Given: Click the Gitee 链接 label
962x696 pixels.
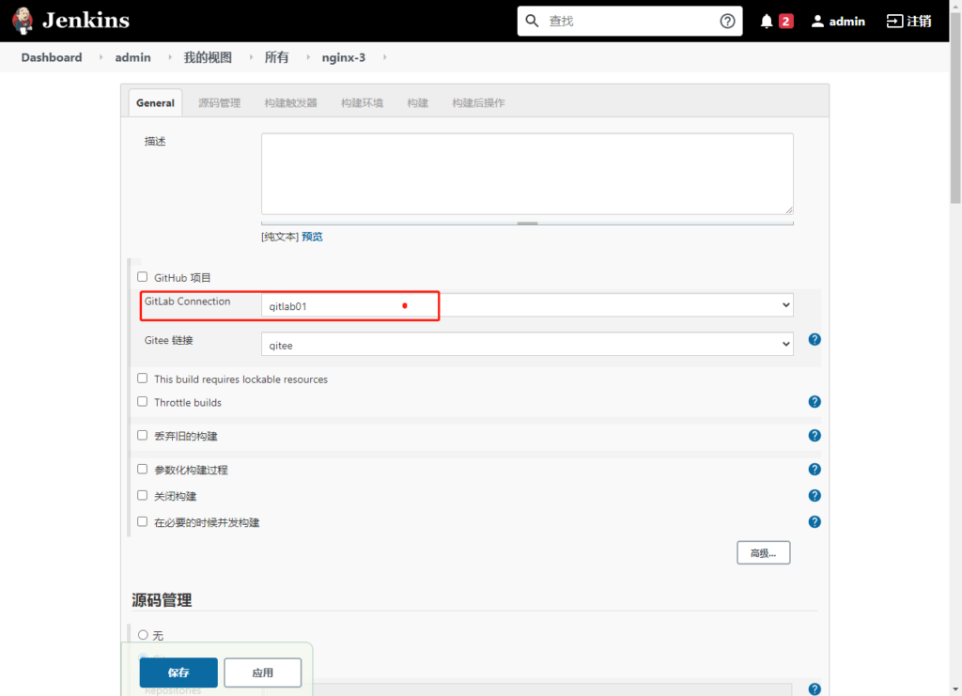Looking at the screenshot, I should pos(169,340).
